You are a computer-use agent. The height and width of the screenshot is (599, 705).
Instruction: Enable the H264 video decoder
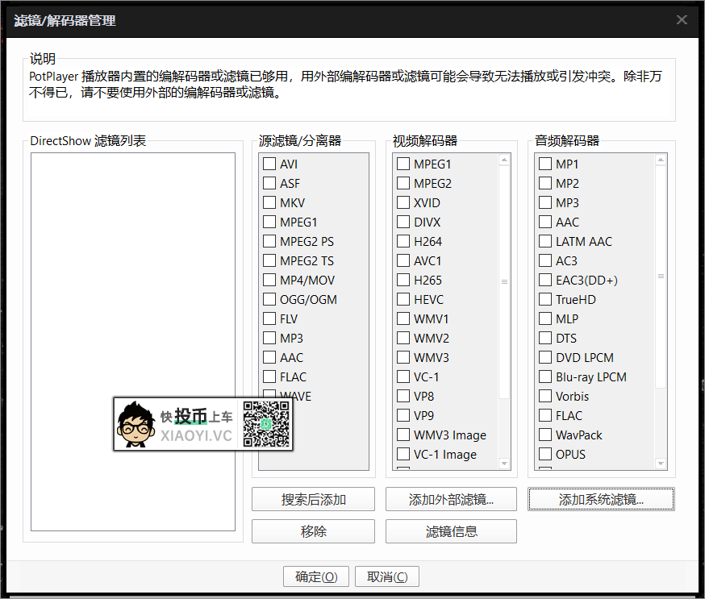click(403, 241)
